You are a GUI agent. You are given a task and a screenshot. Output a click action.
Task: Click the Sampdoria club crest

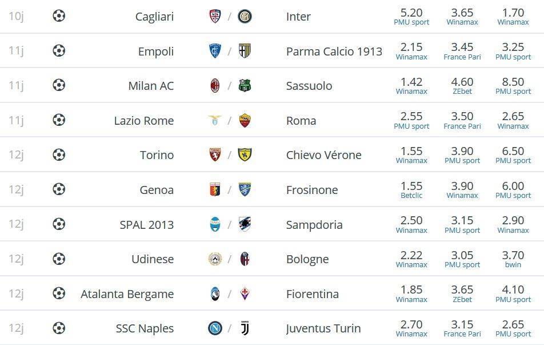click(x=245, y=224)
